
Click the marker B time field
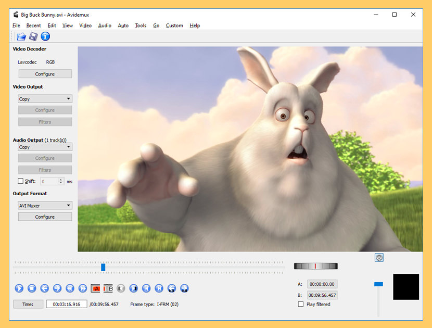click(322, 295)
